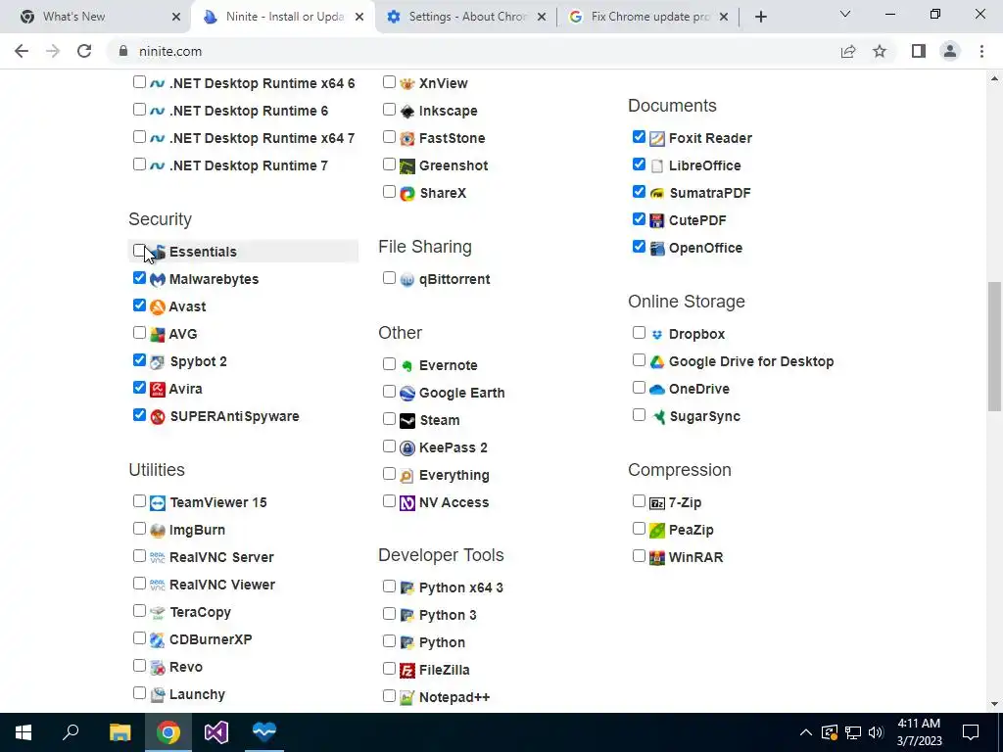
Task: Go back to previous page
Action: point(22,51)
